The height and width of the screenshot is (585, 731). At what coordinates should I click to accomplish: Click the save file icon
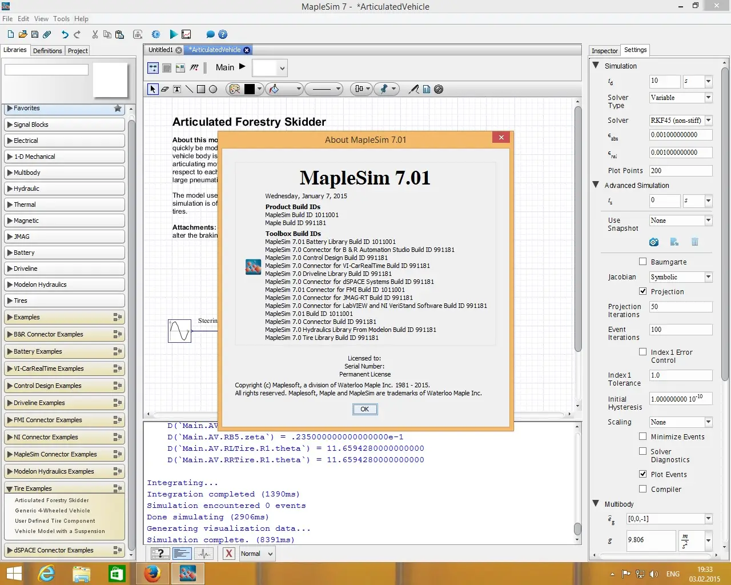tap(35, 34)
